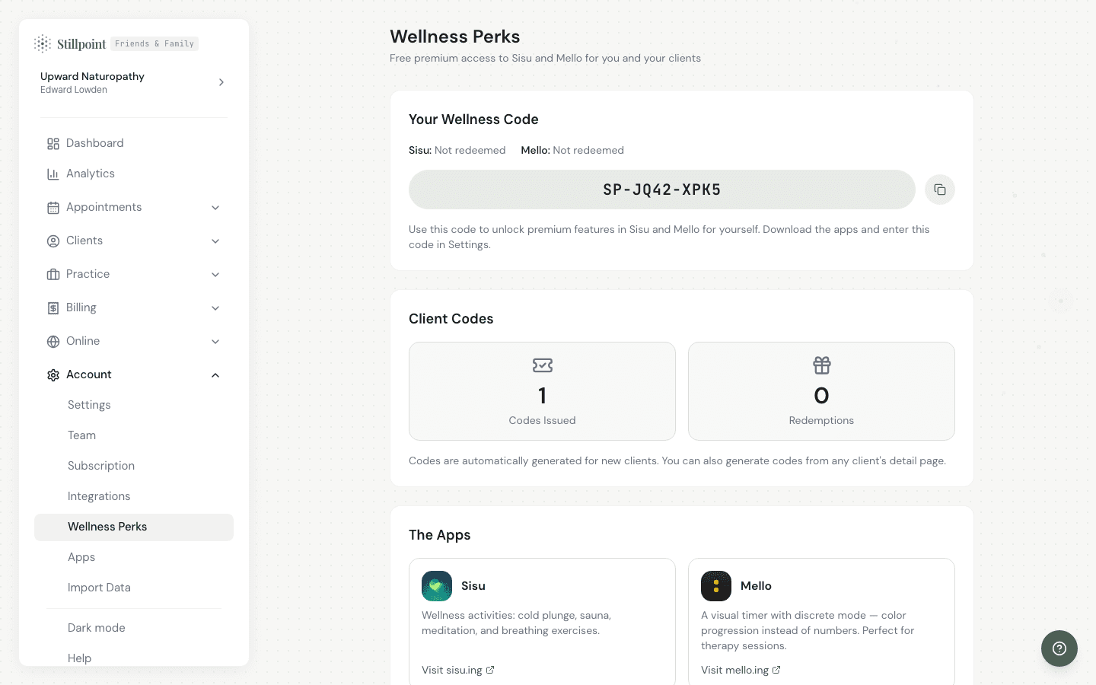The width and height of the screenshot is (1096, 685).
Task: Click the Mello app icon
Action: 716,586
